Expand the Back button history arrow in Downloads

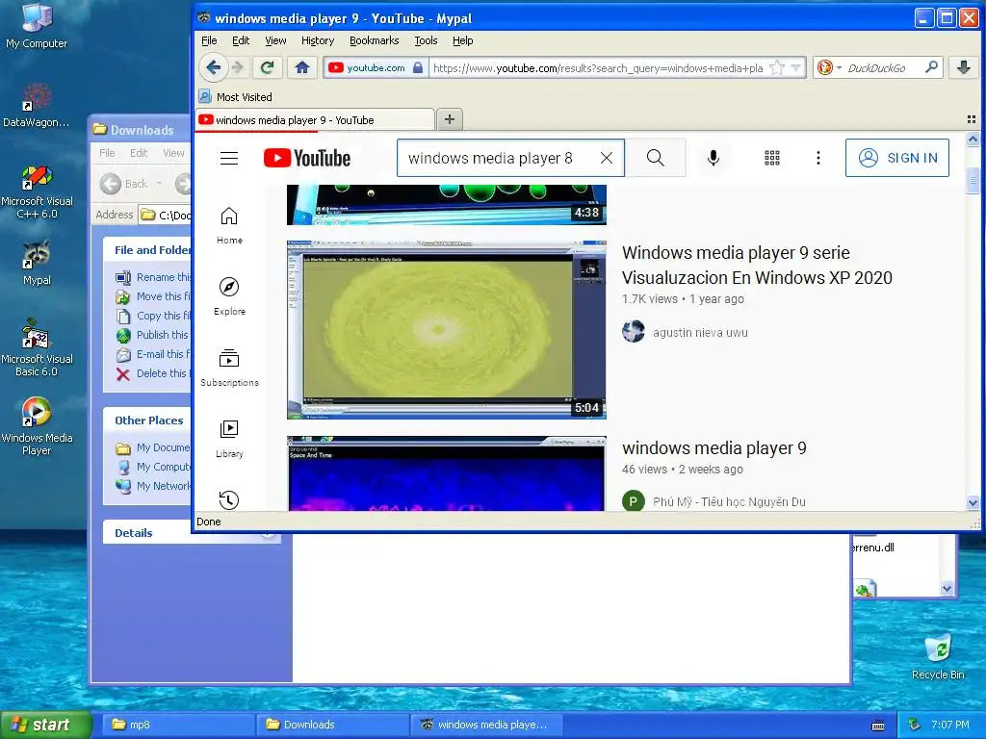pos(159,184)
